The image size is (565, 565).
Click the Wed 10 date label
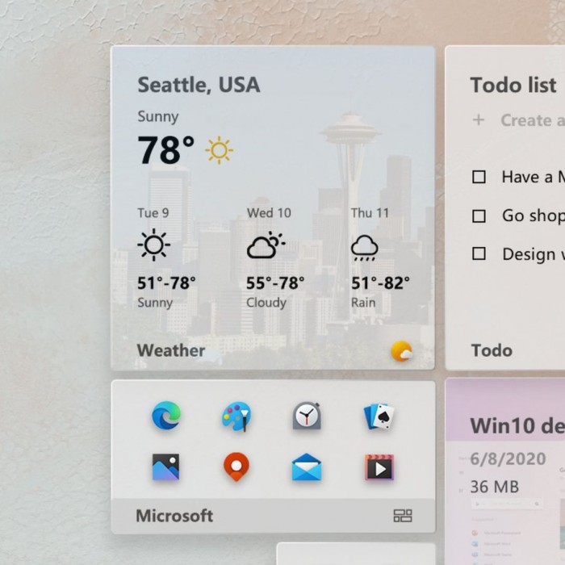point(269,213)
